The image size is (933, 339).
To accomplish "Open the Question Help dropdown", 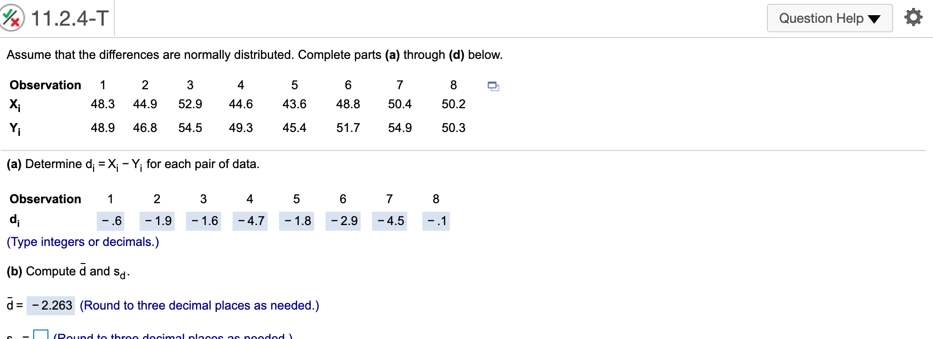I will (830, 18).
